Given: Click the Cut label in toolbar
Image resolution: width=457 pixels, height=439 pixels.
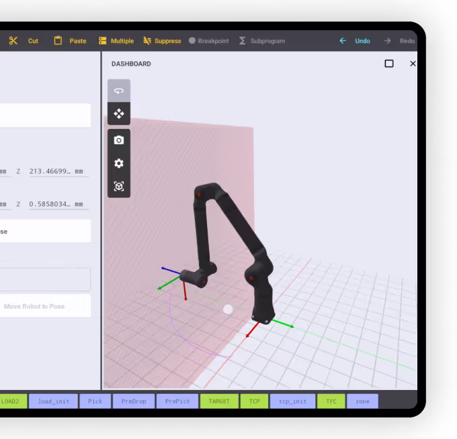Looking at the screenshot, I should 33,41.
